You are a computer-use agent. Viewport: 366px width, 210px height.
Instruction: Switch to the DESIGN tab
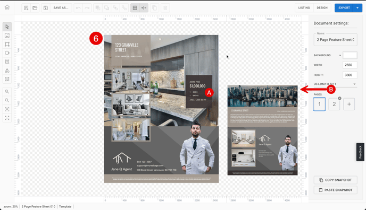(x=322, y=8)
